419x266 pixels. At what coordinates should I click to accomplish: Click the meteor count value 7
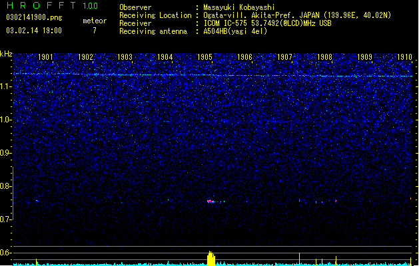(95, 31)
